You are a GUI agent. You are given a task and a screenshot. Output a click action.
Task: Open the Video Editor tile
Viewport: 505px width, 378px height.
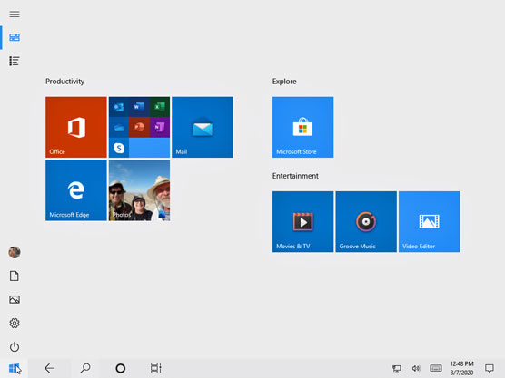429,221
